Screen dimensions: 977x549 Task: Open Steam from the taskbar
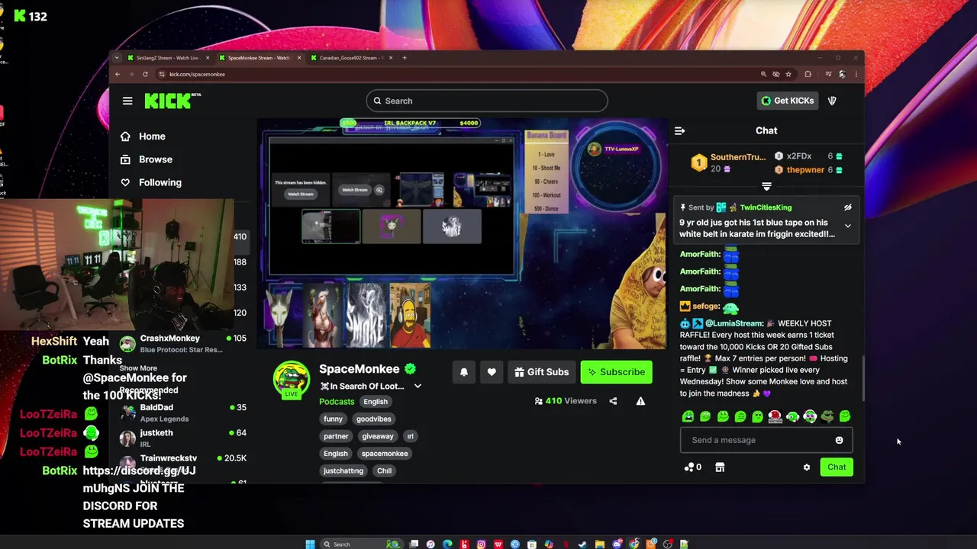(x=582, y=544)
